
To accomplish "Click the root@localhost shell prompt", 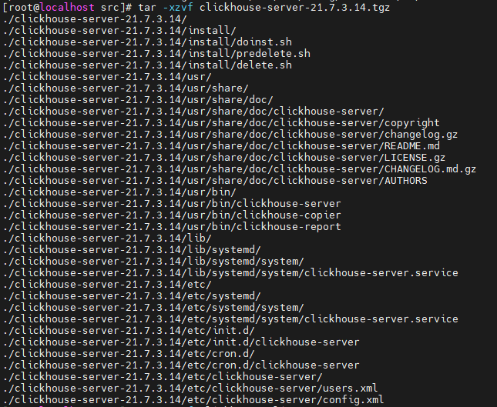I will [x=45, y=7].
